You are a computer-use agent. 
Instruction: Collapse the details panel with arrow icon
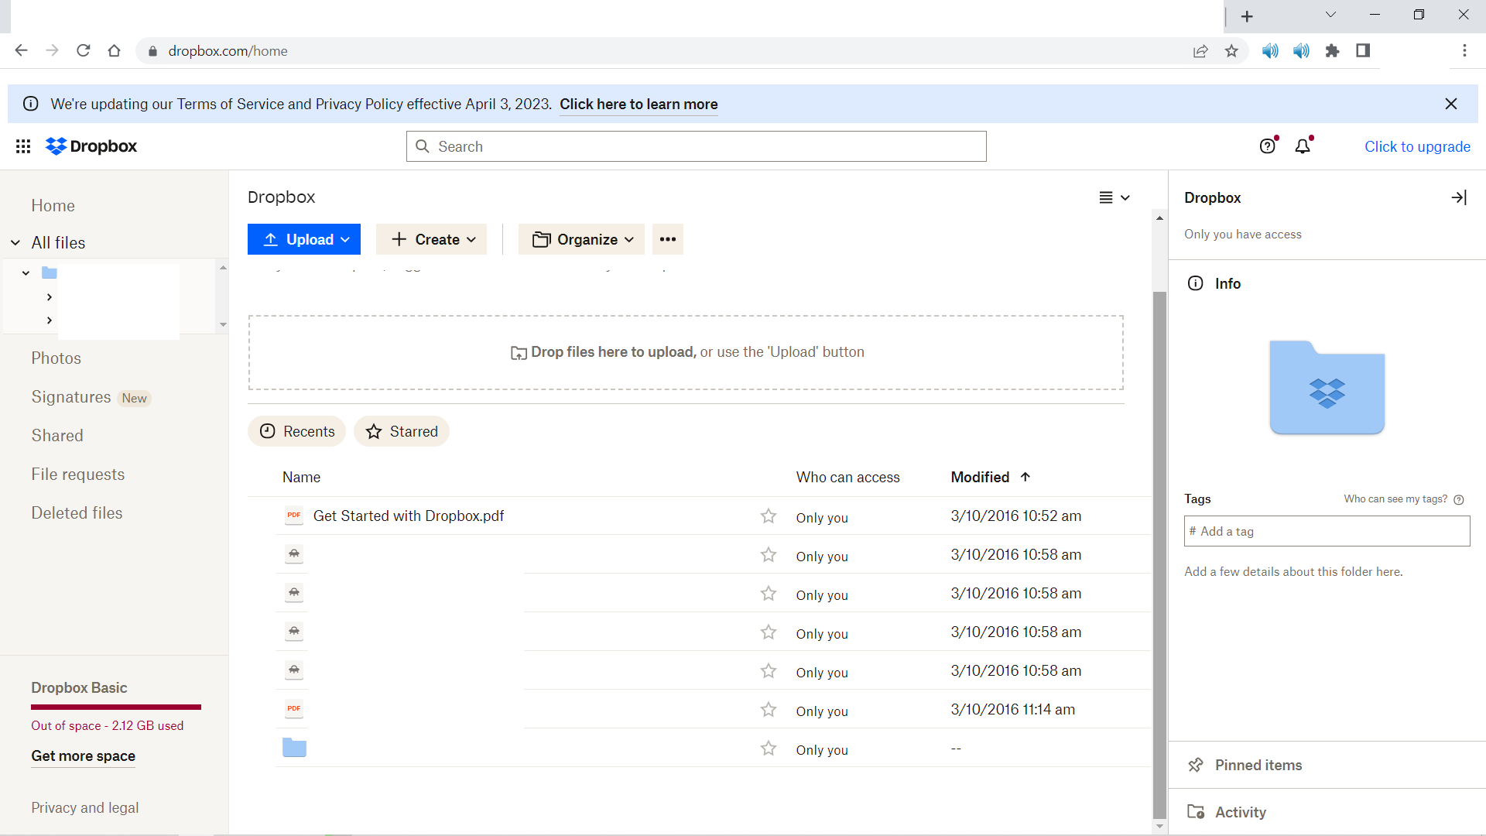point(1459,197)
